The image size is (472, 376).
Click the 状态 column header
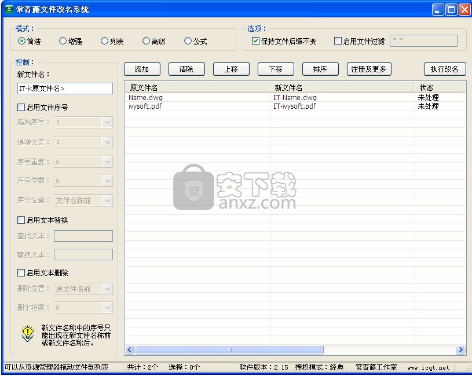pyautogui.click(x=440, y=87)
